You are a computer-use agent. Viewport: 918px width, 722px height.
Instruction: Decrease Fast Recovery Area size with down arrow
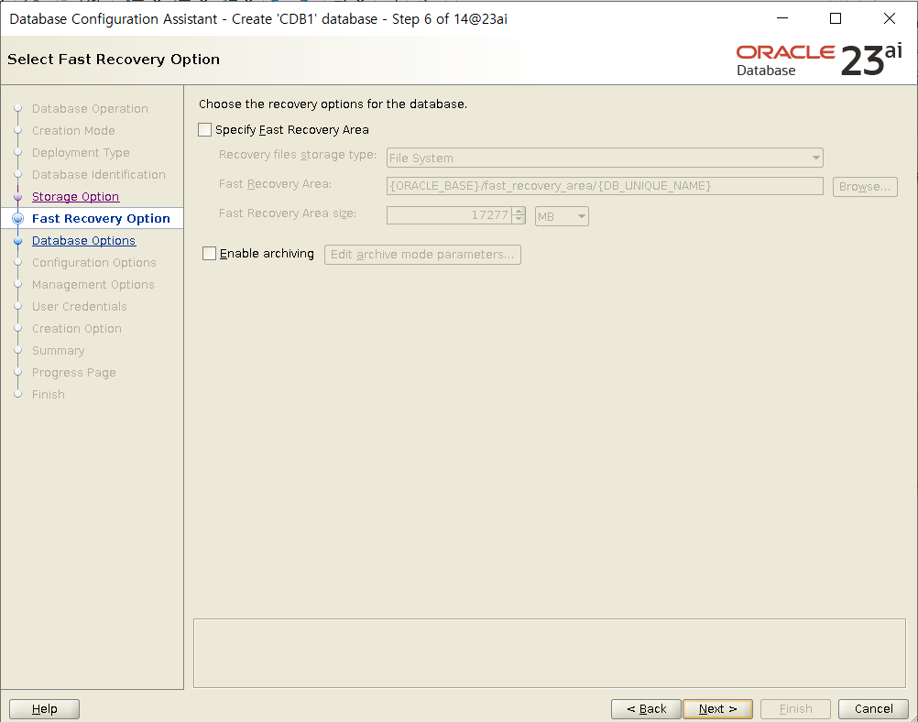click(x=519, y=220)
